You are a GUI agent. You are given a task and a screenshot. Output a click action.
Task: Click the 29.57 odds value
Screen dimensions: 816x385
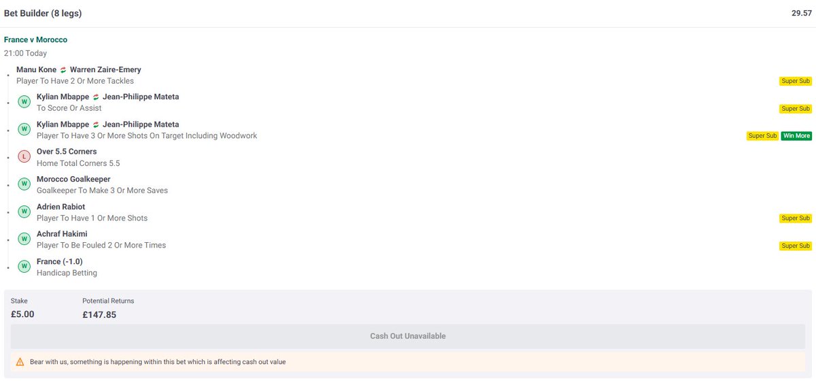click(x=802, y=14)
